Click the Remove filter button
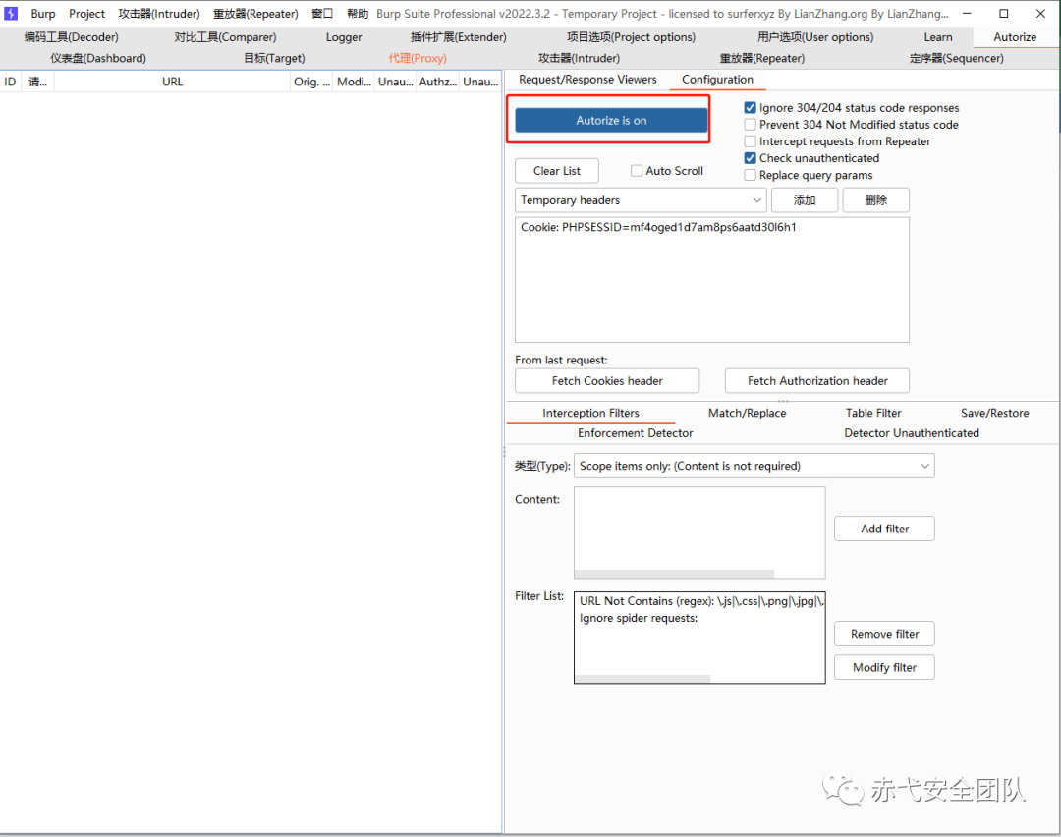The height and width of the screenshot is (837, 1061). 884,634
